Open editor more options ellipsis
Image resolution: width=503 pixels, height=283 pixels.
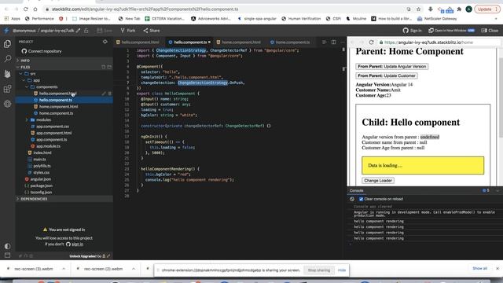pyautogui.click(x=343, y=42)
